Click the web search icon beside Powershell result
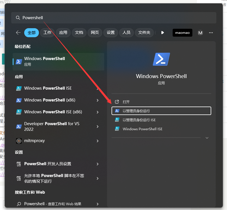 coord(19,204)
